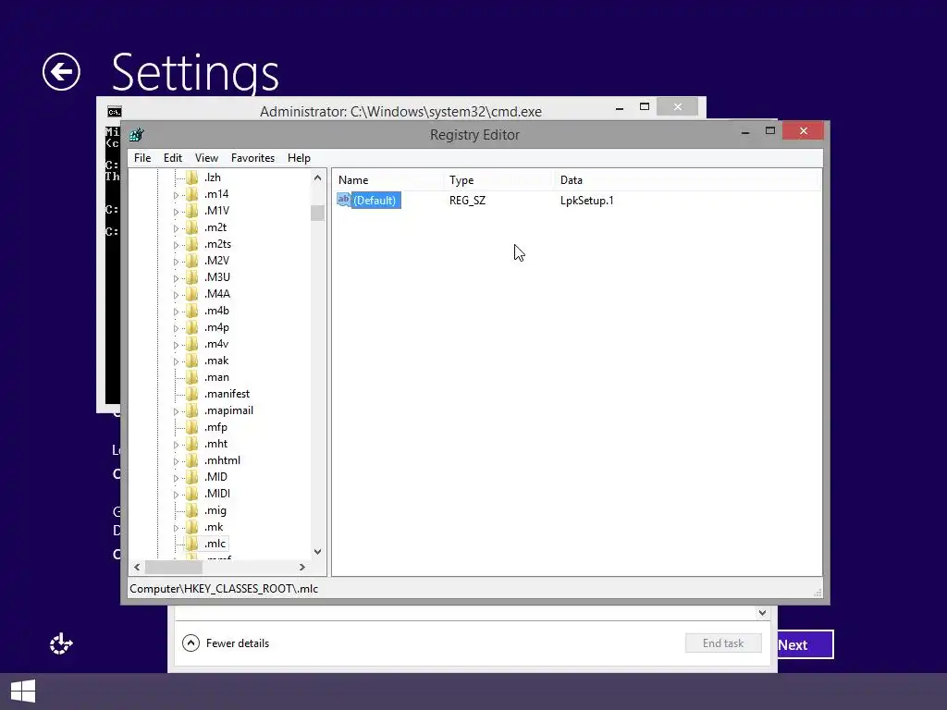Open the File menu in Registry Editor

(x=142, y=158)
